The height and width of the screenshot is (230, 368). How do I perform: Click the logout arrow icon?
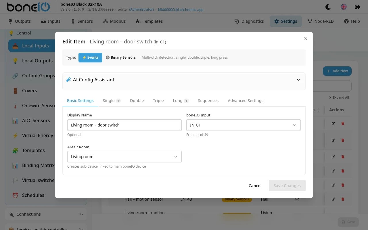[x=358, y=7]
